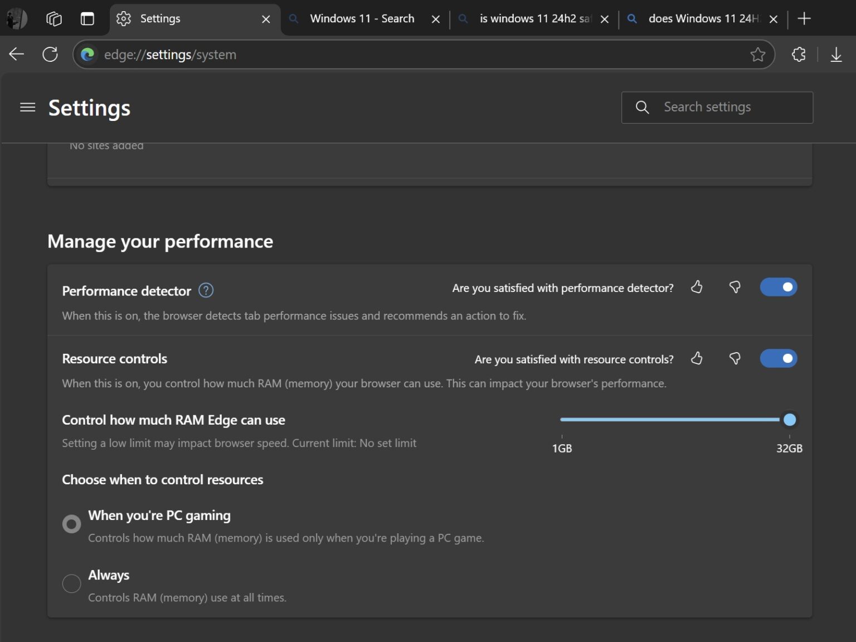Open the Performance detector help icon

(205, 290)
